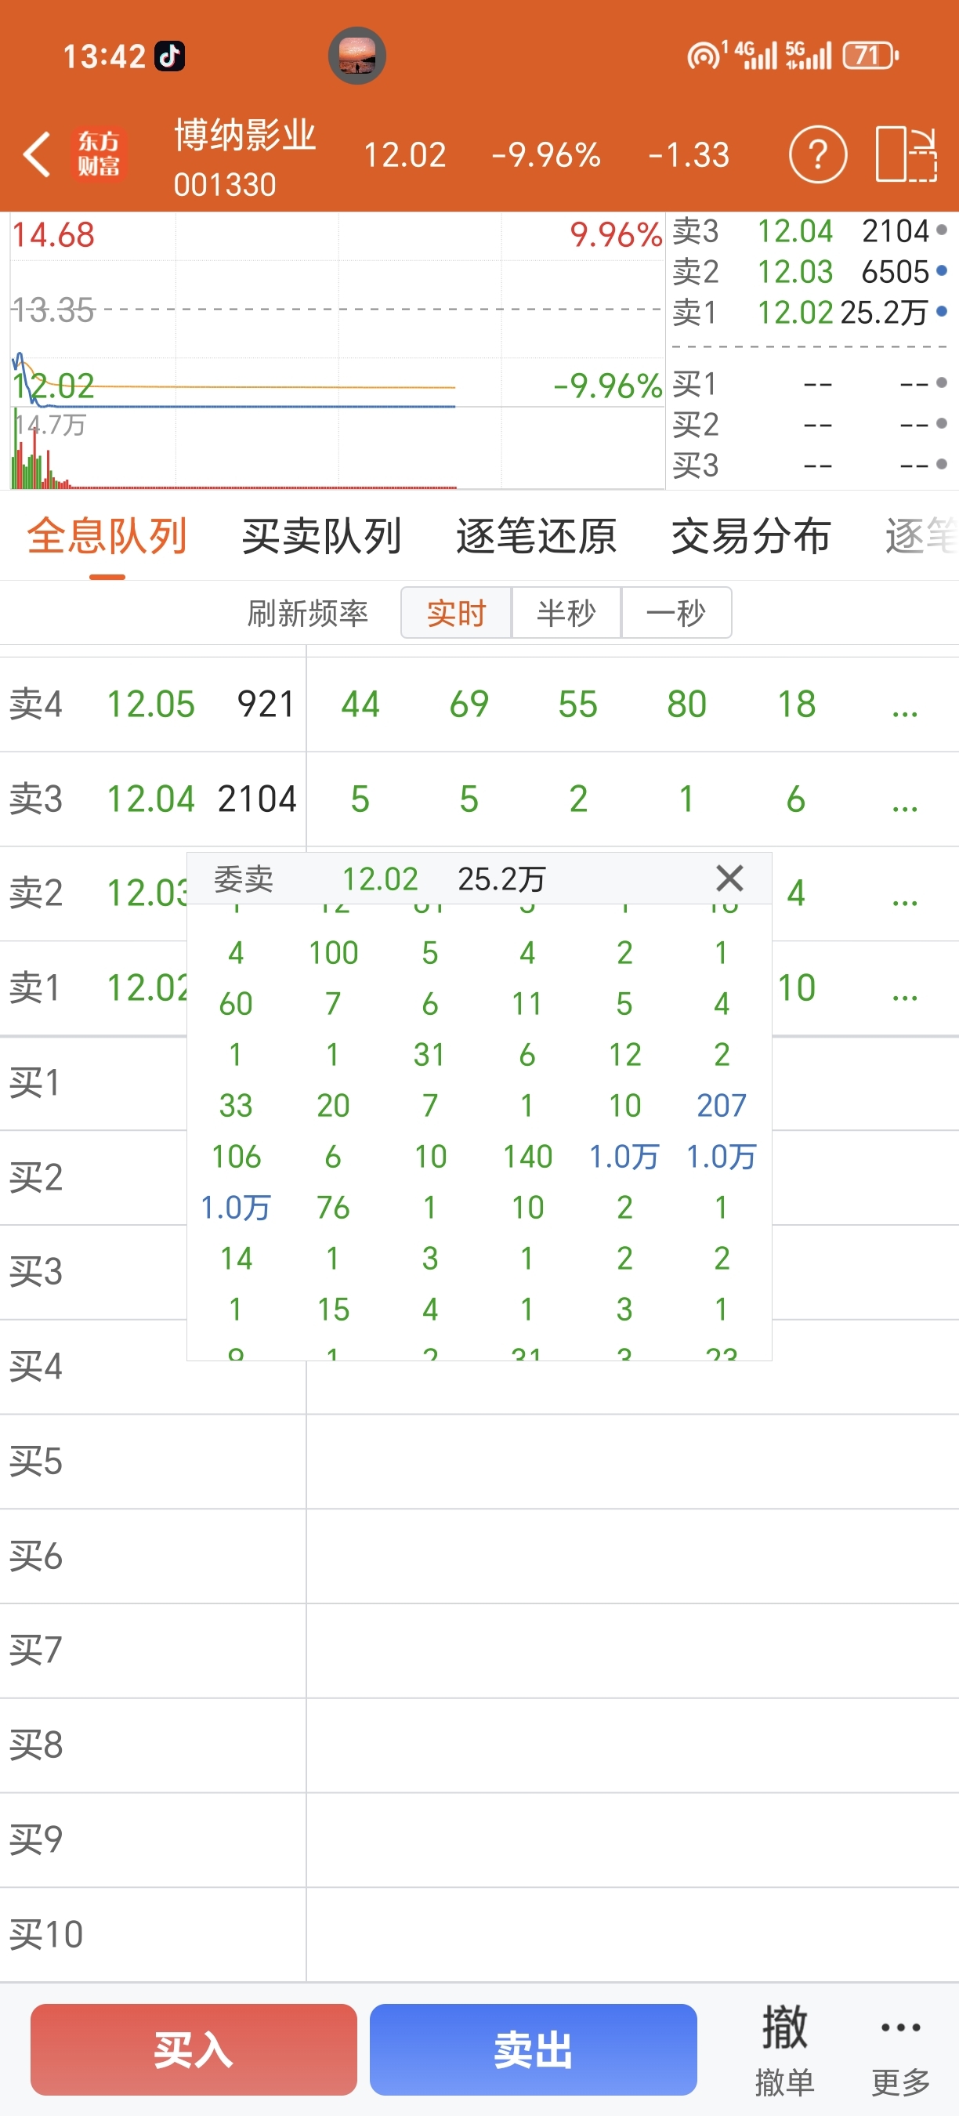Tap the 买9 row label
This screenshot has width=959, height=2116.
coord(35,1839)
